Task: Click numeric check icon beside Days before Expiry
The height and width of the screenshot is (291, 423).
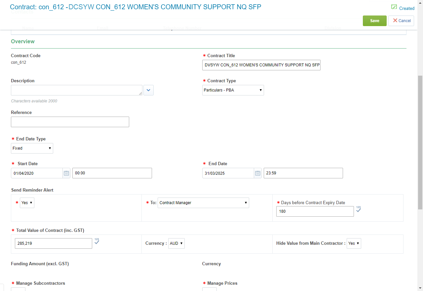Action: point(359,209)
